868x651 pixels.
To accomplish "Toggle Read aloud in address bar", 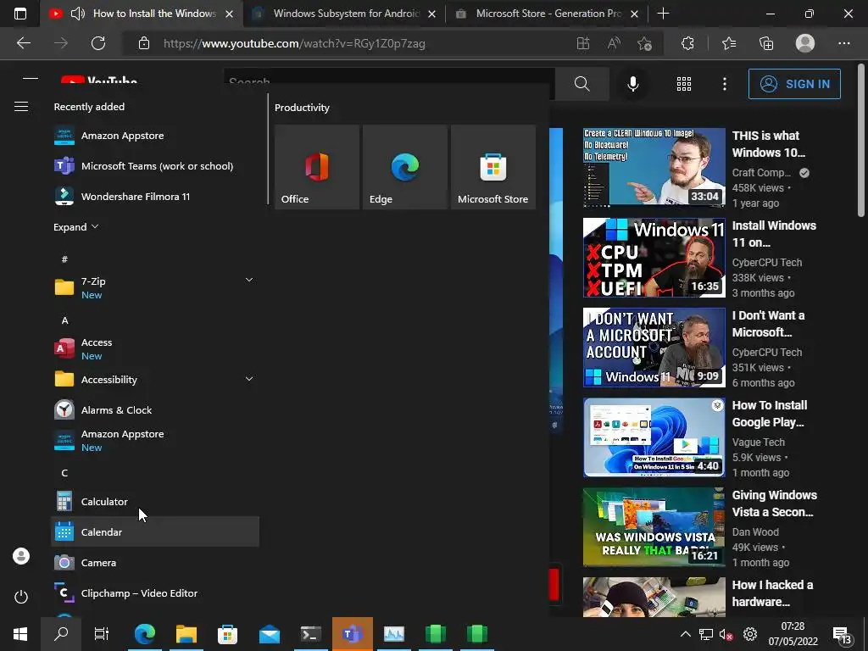I will pyautogui.click(x=614, y=43).
